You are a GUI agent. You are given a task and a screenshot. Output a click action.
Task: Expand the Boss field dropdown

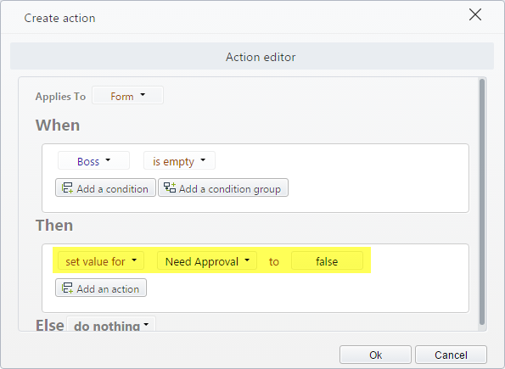click(x=93, y=160)
